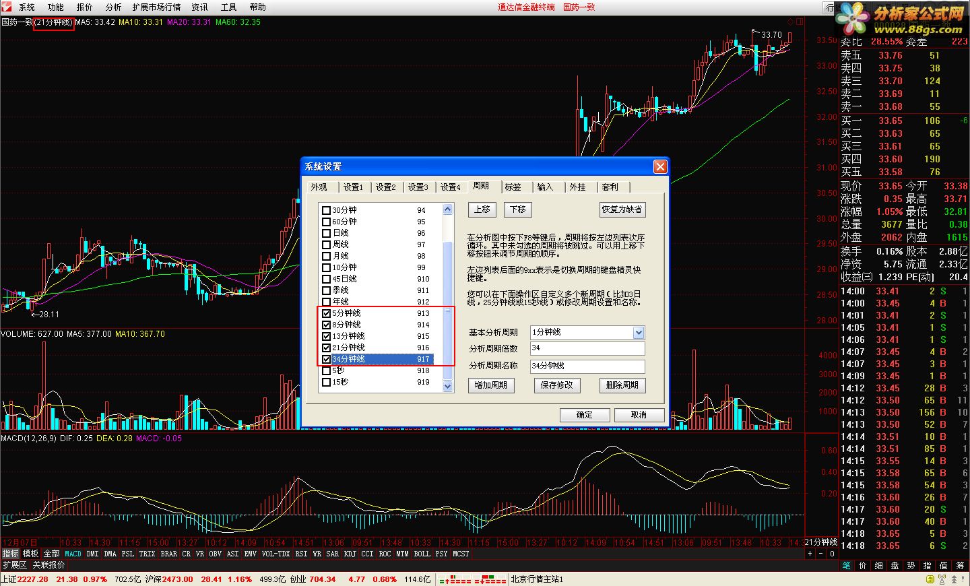
Task: Select the 势 tab in quote panel
Action: click(911, 566)
